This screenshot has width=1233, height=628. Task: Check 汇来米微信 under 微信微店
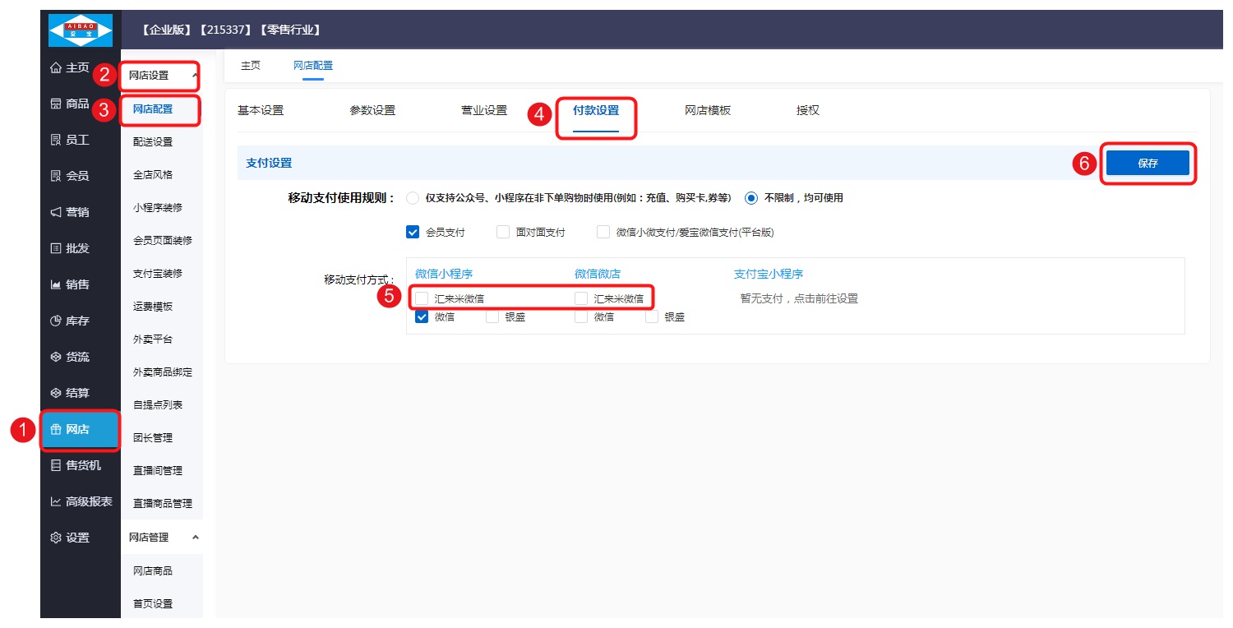(x=581, y=298)
